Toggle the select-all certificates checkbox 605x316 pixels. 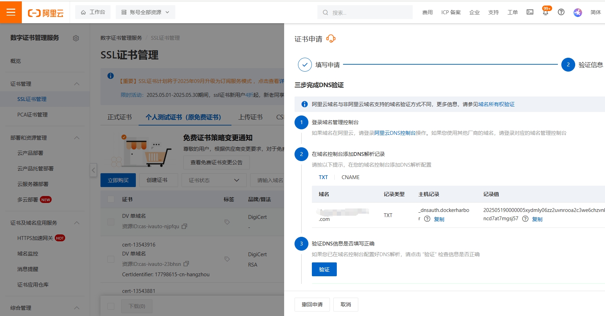(111, 199)
